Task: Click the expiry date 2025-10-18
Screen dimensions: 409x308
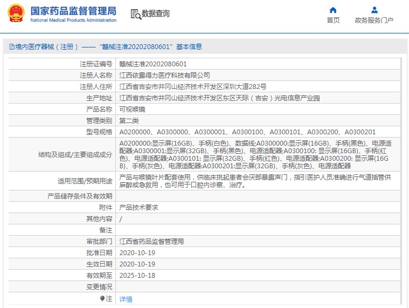Action: [137, 275]
